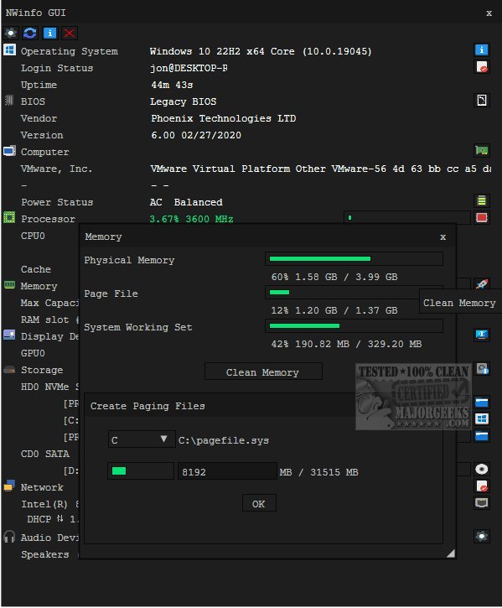Click the C:\pagefile.sys path text
This screenshot has width=502, height=608.
223,440
